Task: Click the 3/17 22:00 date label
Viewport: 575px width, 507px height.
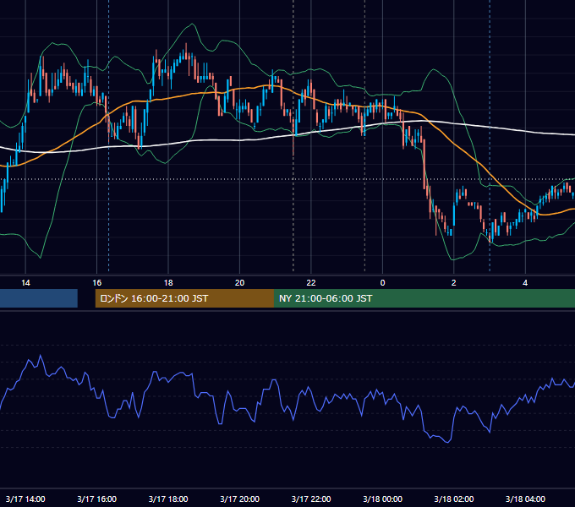Action: click(x=311, y=499)
